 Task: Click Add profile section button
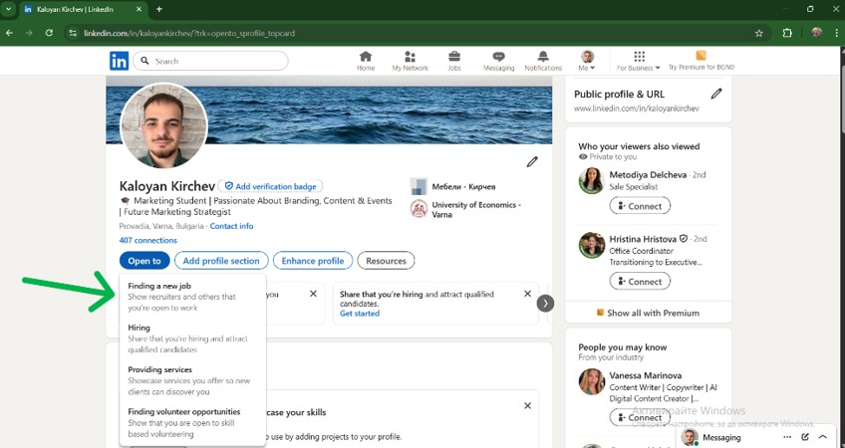click(221, 261)
